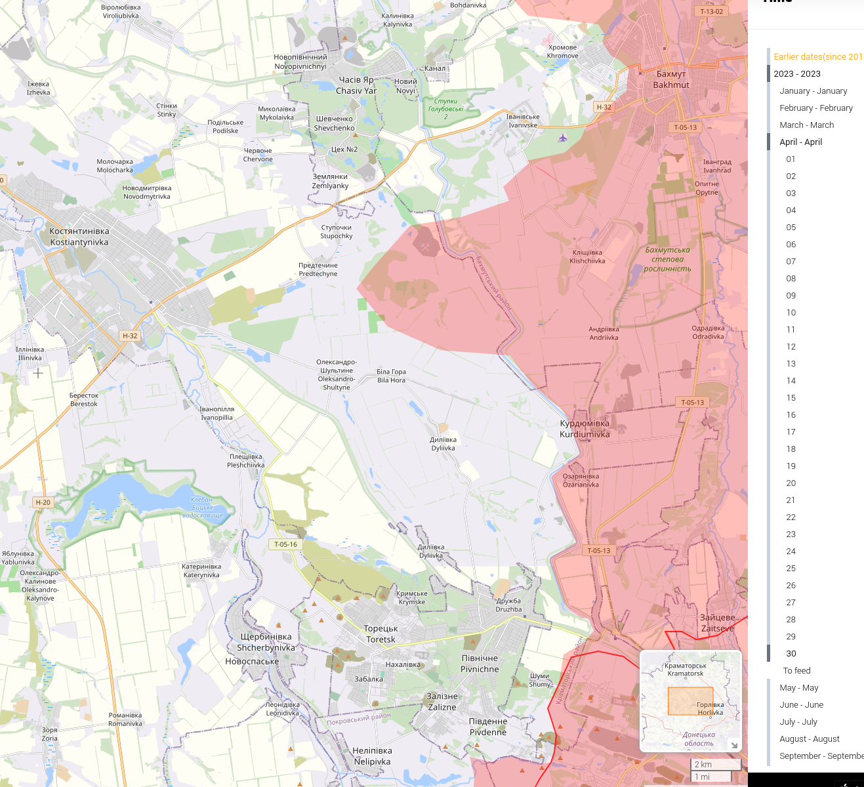Open the To feed link
The height and width of the screenshot is (787, 864).
click(797, 671)
